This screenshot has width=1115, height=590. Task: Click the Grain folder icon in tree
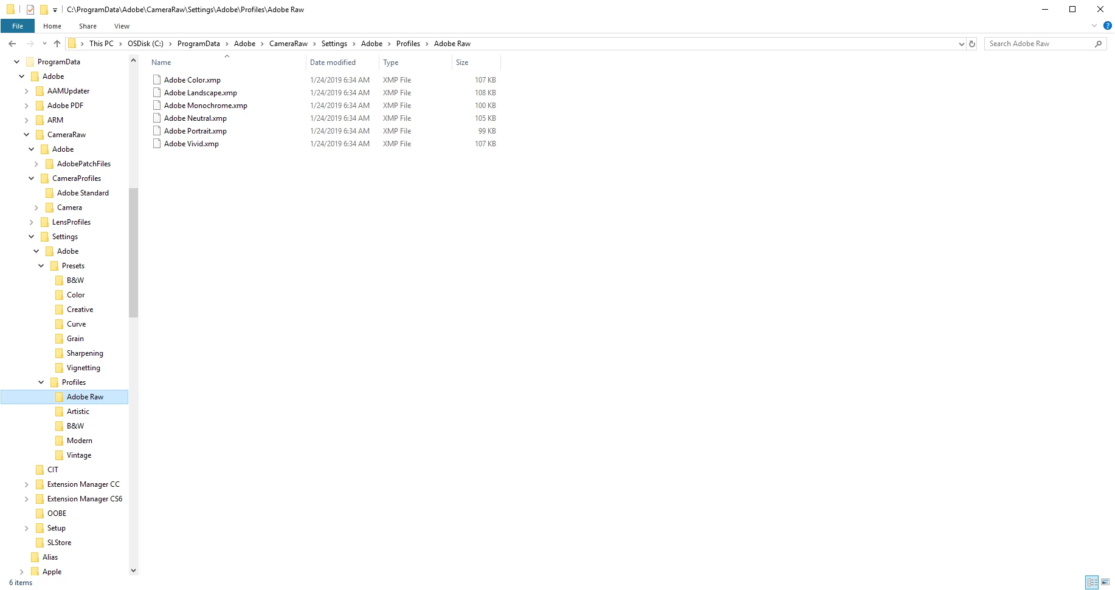point(59,339)
